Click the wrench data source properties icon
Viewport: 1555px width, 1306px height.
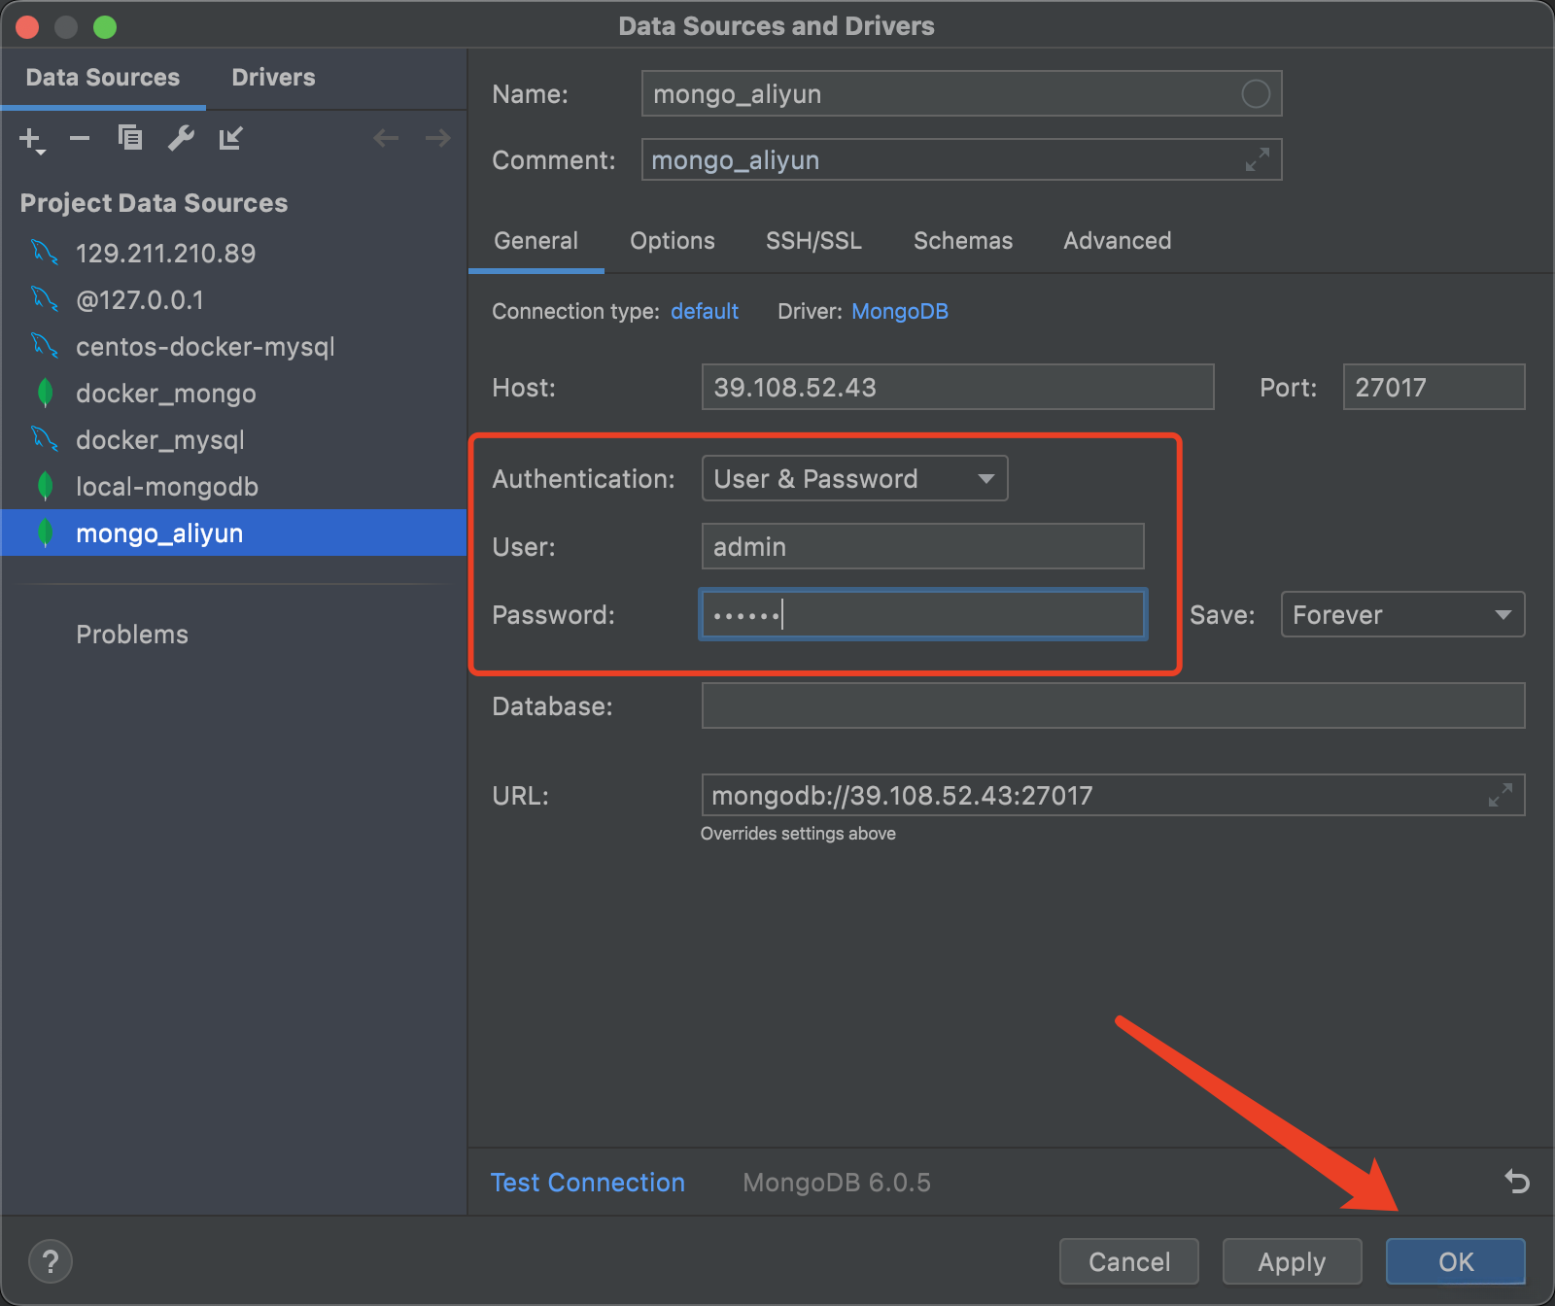click(181, 139)
